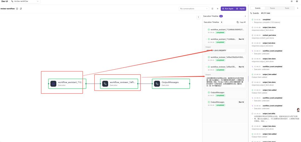Image resolution: width=301 pixels, height=142 pixels.
Task: Select OutputMessages Run #2 timeline entry
Action: point(225,103)
